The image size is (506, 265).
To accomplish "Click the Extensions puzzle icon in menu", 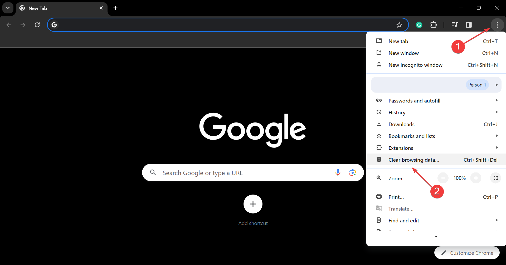I will pos(379,147).
